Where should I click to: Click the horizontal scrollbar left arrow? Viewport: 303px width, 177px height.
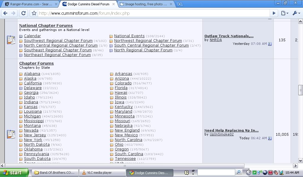coord(2,165)
